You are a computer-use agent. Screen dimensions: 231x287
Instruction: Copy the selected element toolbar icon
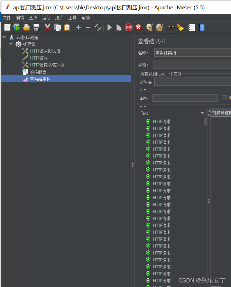pos(57,27)
